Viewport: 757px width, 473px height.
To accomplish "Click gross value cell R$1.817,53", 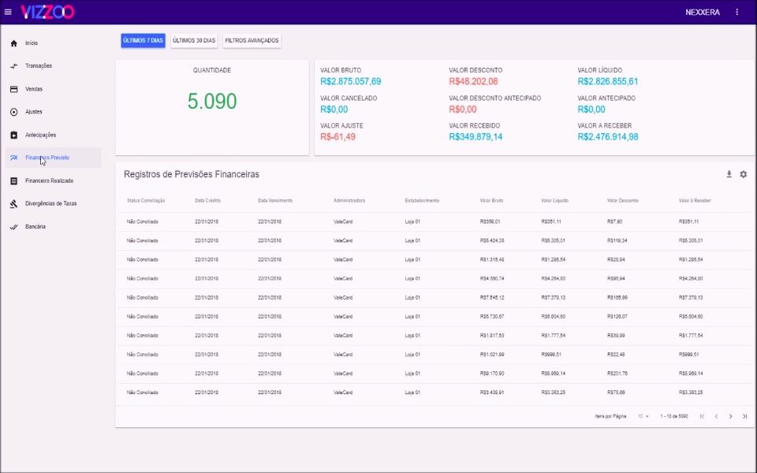I will [492, 336].
